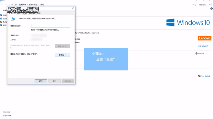Switch to the 远程 tab
This screenshot has height=119, width=213.
[39, 13]
